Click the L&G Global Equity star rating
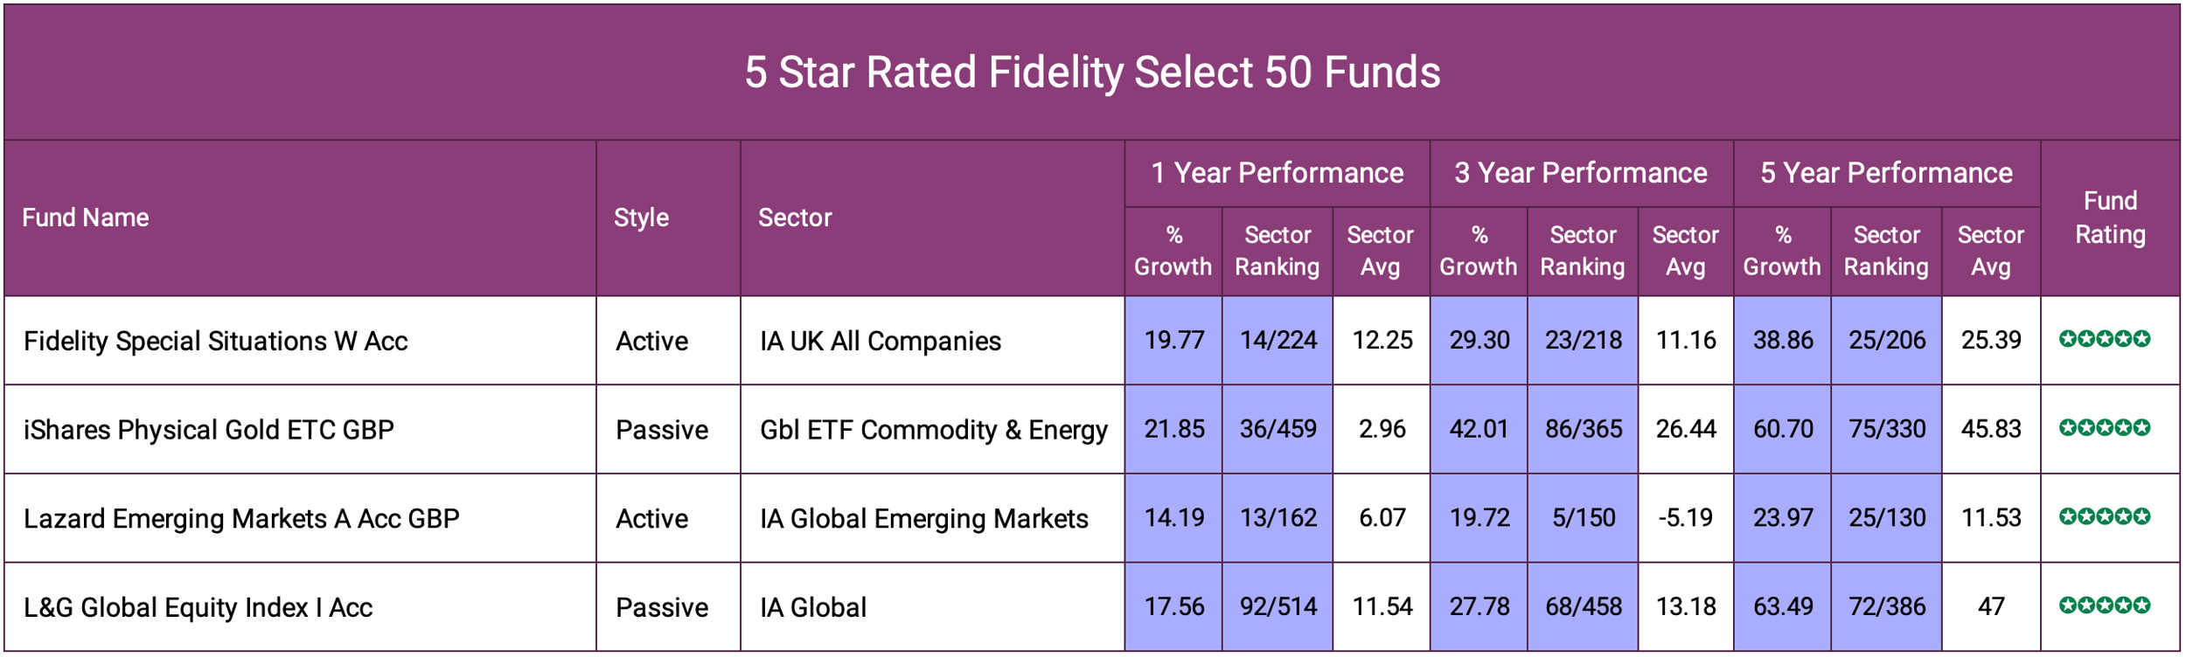The image size is (2186, 657). coord(2104,605)
